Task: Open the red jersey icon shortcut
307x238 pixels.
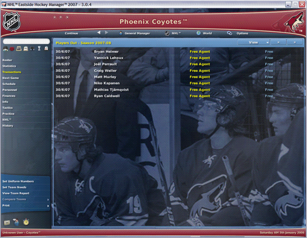Action: (12, 49)
